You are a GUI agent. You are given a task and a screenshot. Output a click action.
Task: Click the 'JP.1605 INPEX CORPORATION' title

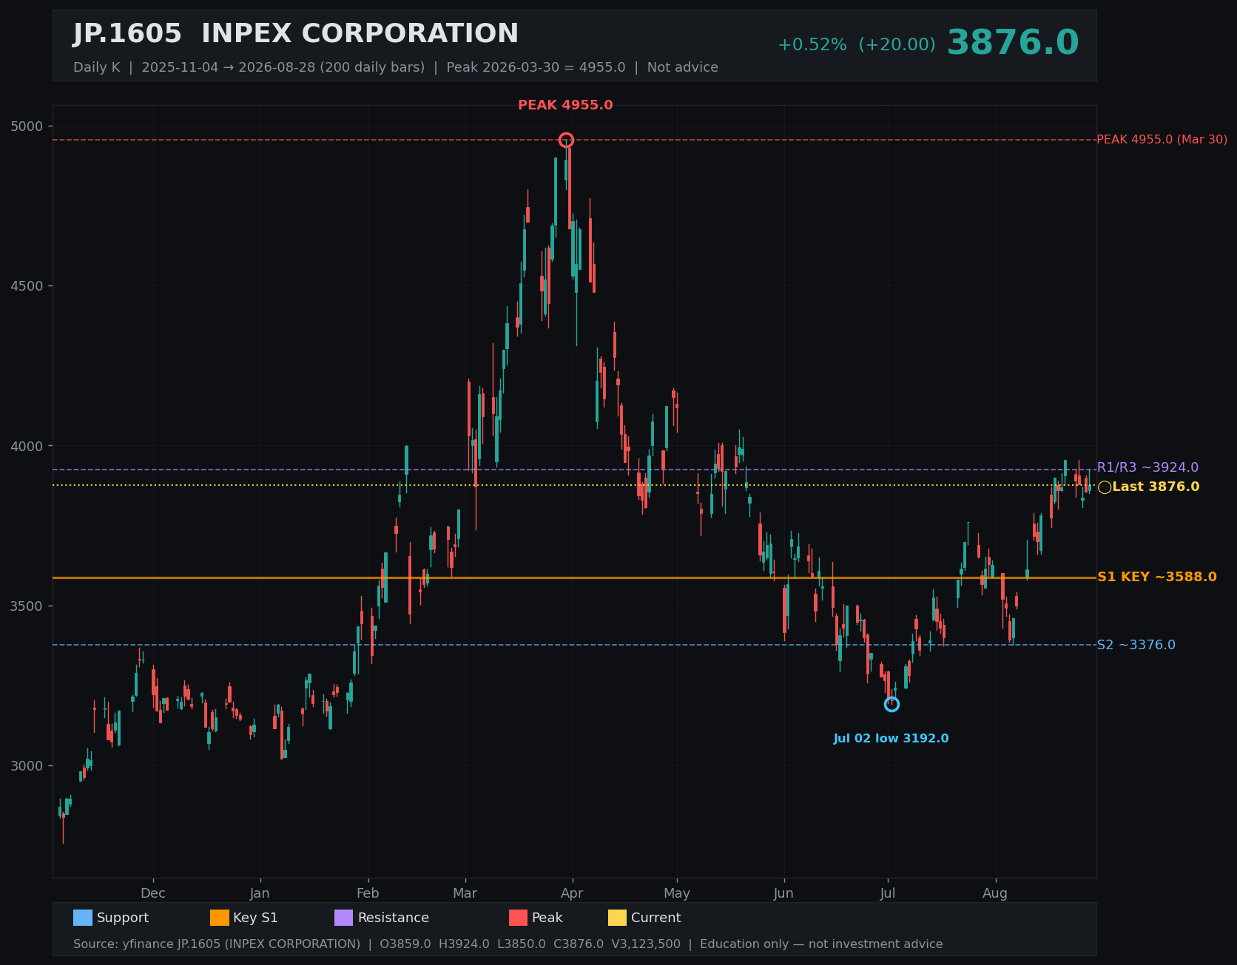click(296, 34)
